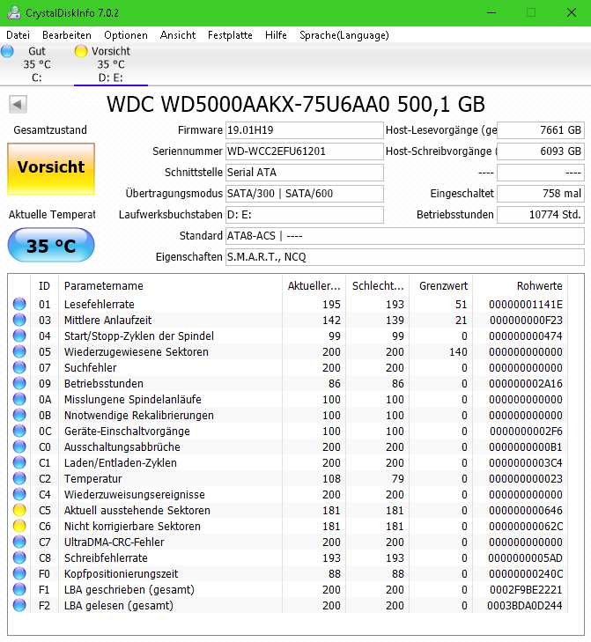
Task: Click status icon of Wiederzugewiesene Sektoren row
Action: (x=19, y=351)
